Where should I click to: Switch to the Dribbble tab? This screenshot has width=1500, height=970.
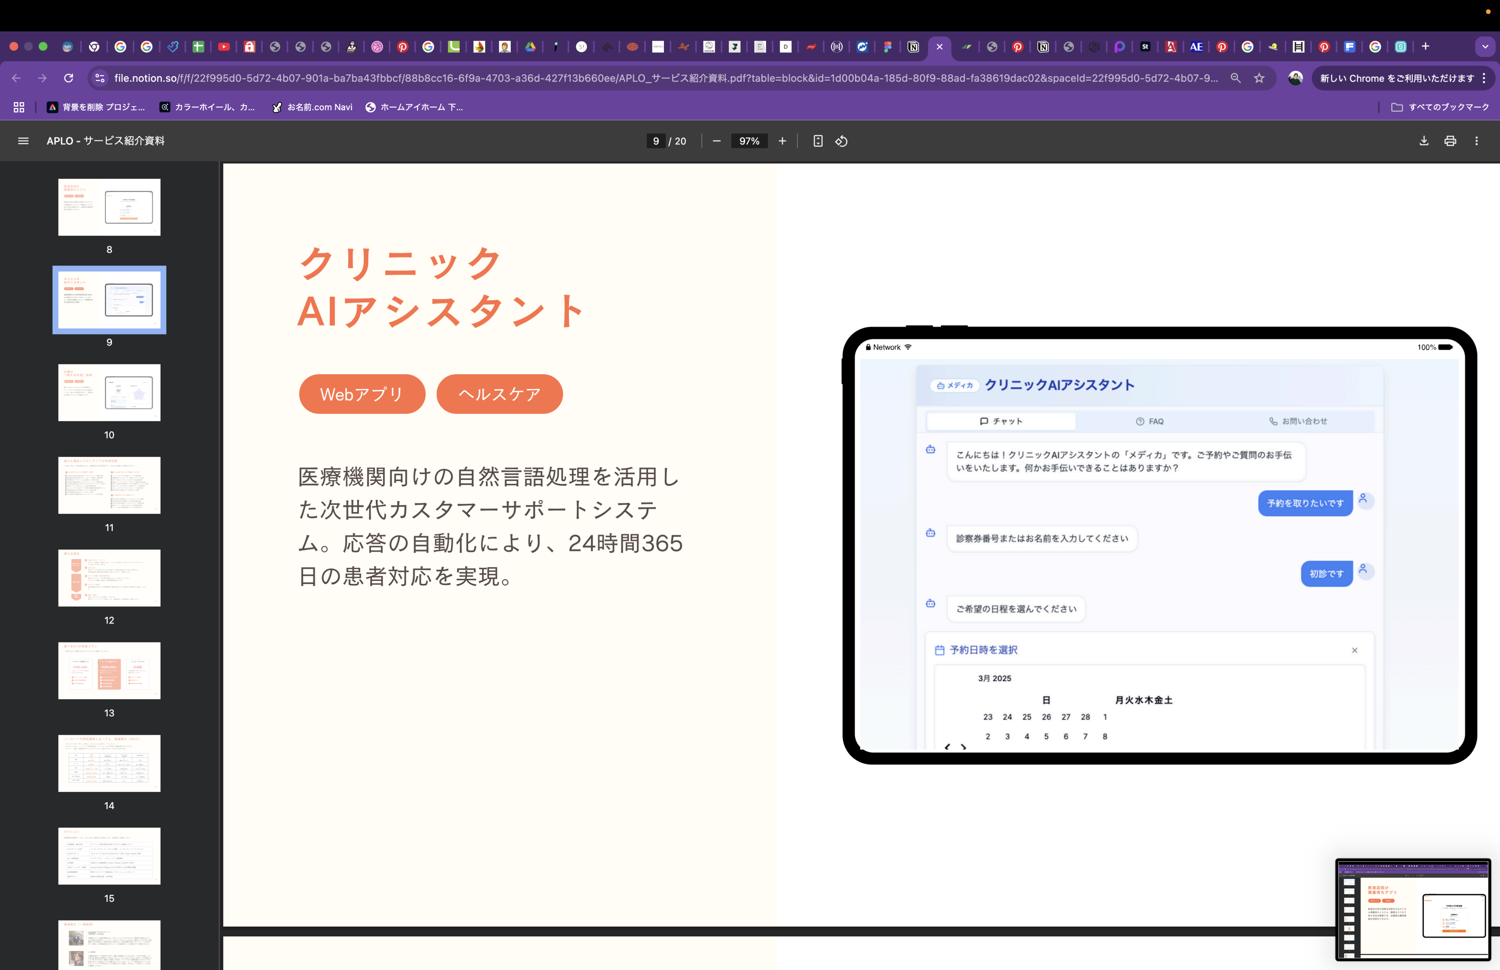376,47
